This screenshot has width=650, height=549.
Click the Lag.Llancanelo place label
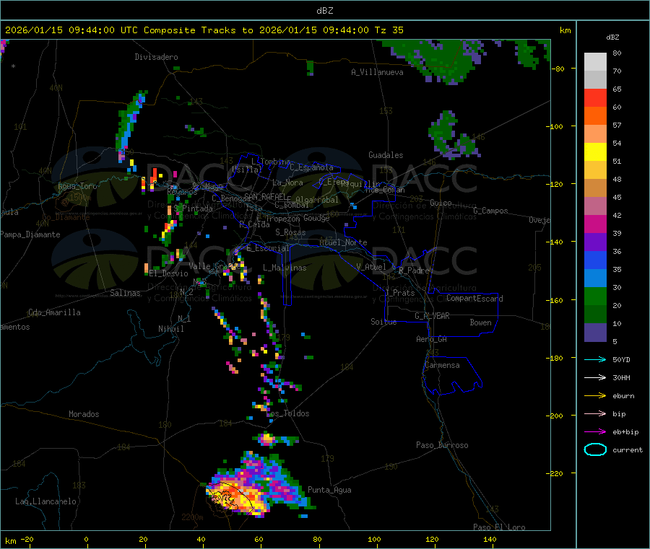[x=46, y=501]
